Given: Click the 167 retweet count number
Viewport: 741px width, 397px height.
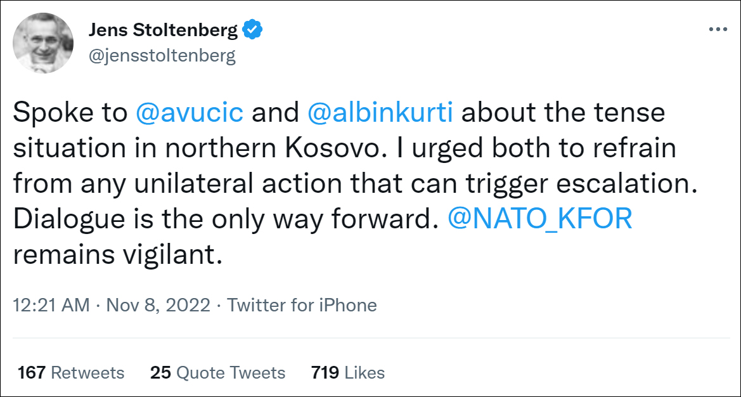Looking at the screenshot, I should pyautogui.click(x=32, y=372).
